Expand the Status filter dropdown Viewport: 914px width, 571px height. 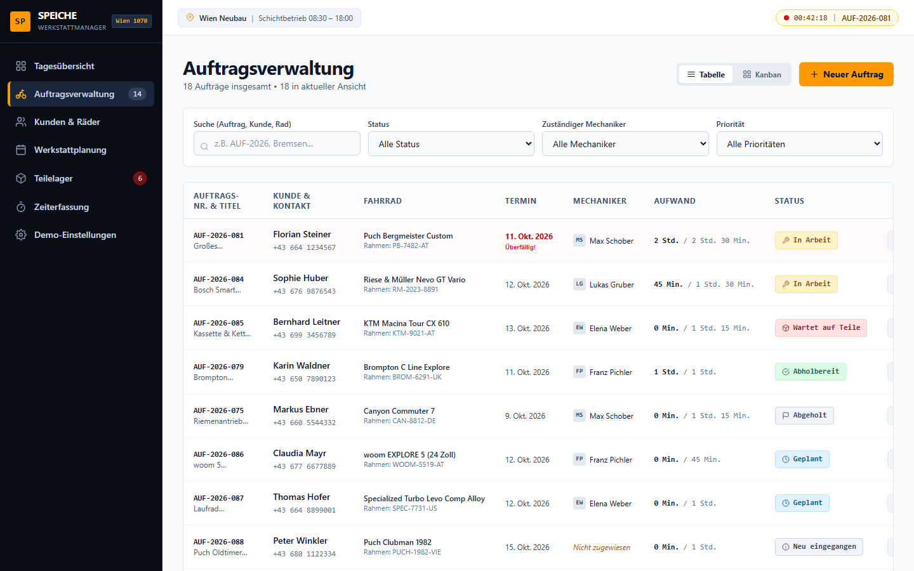(451, 144)
